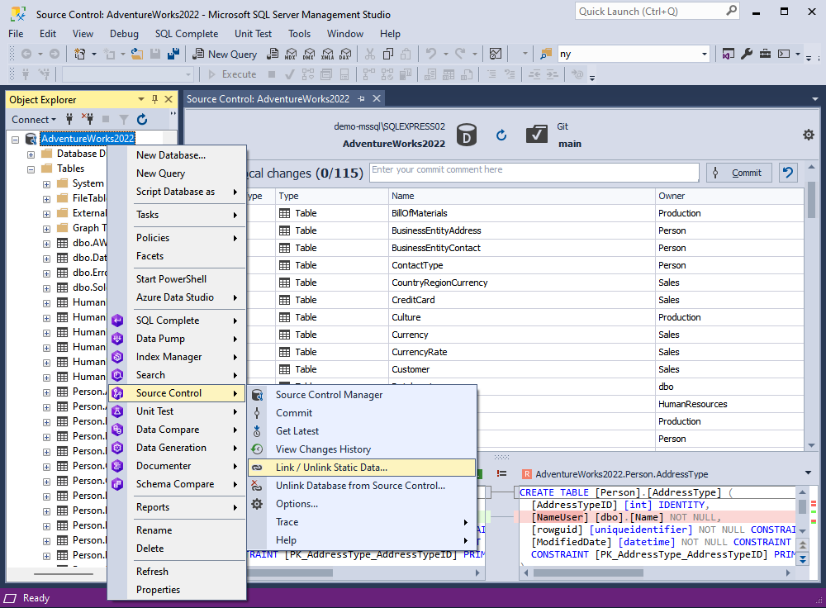Expand the System Tables folder
Image resolution: width=826 pixels, height=608 pixels.
(x=47, y=184)
